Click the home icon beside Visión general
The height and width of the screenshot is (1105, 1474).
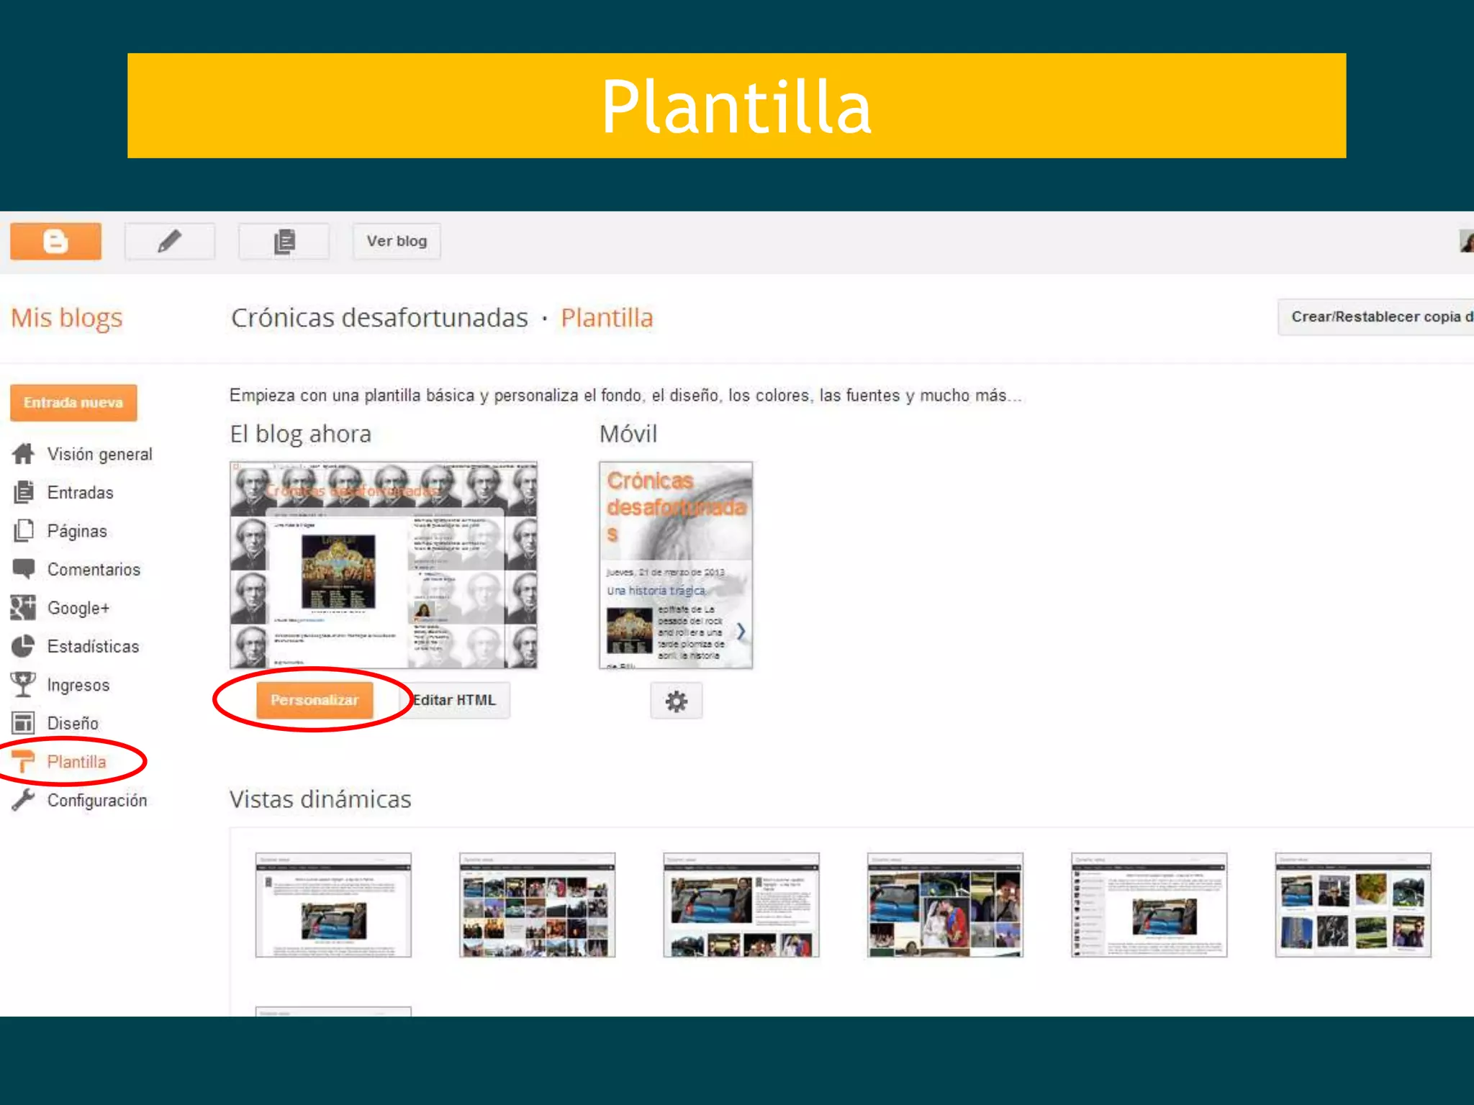click(x=23, y=454)
